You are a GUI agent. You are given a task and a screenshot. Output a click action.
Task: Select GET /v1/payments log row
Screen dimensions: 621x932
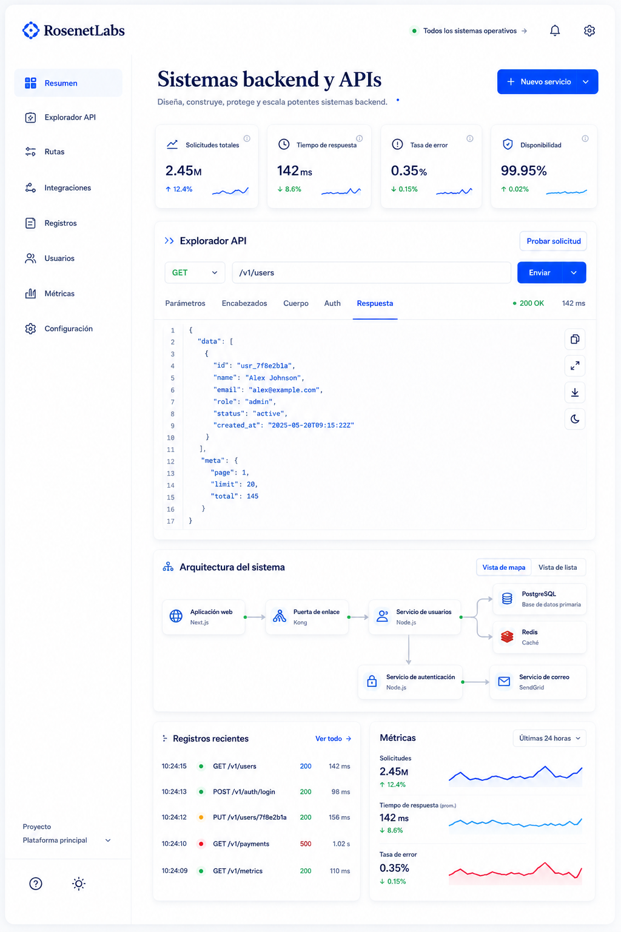click(256, 844)
